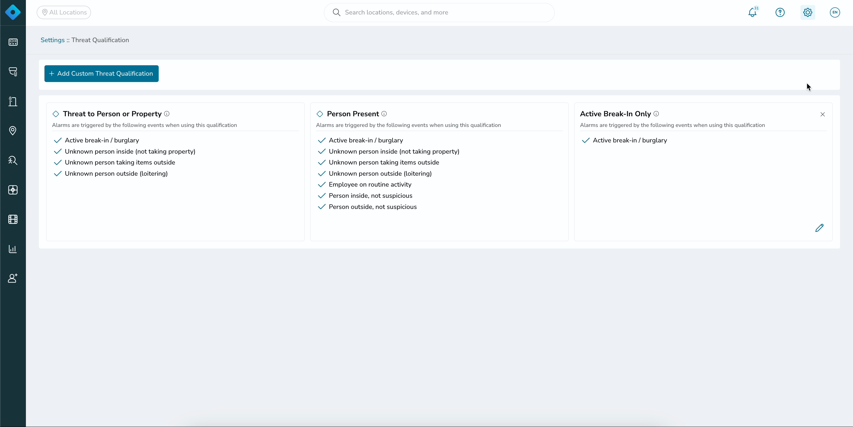Click 'Active break-in / burglary' in Active Break-In Only
This screenshot has height=427, width=853.
click(630, 140)
